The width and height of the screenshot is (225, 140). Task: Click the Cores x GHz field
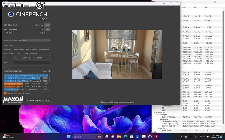(x=32, y=54)
